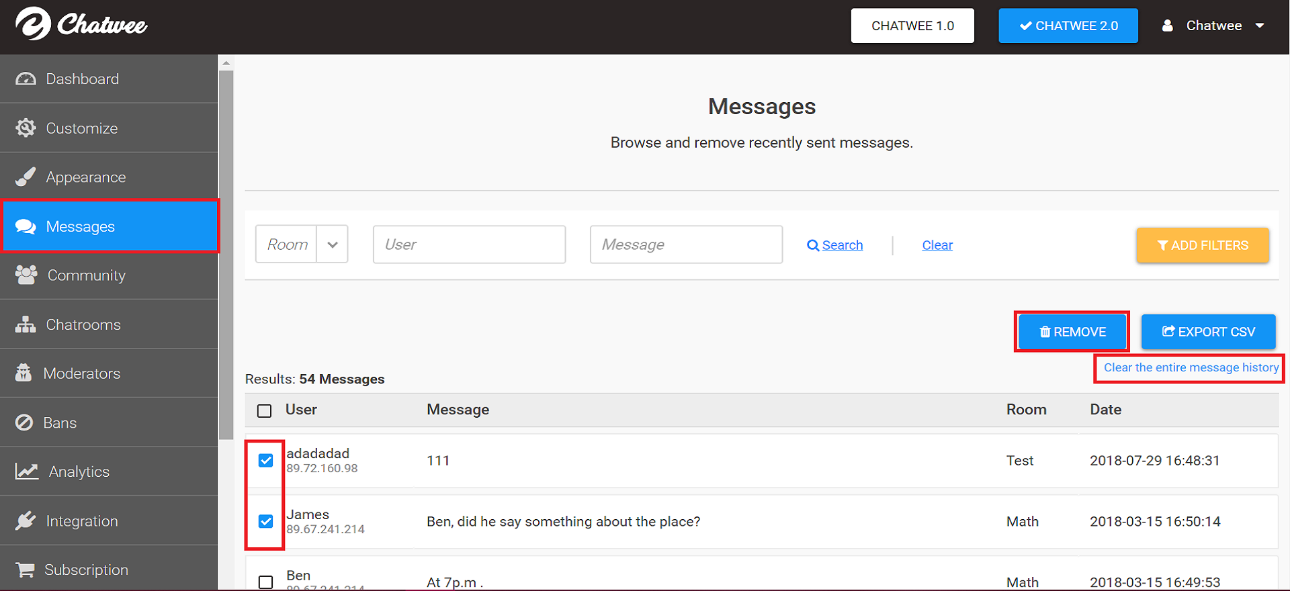Click the Dashboard gauge icon
1290x591 pixels.
click(26, 79)
